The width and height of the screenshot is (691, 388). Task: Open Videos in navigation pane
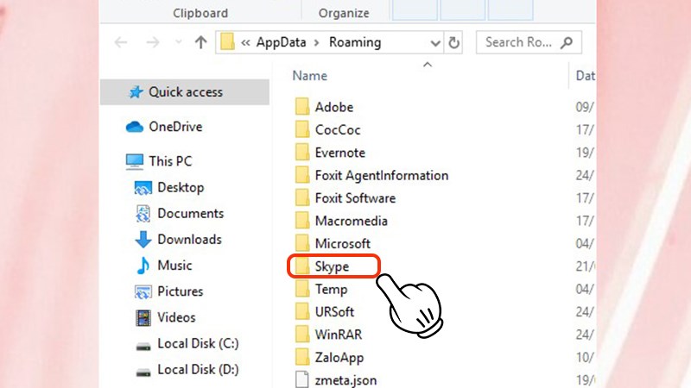pyautogui.click(x=176, y=317)
